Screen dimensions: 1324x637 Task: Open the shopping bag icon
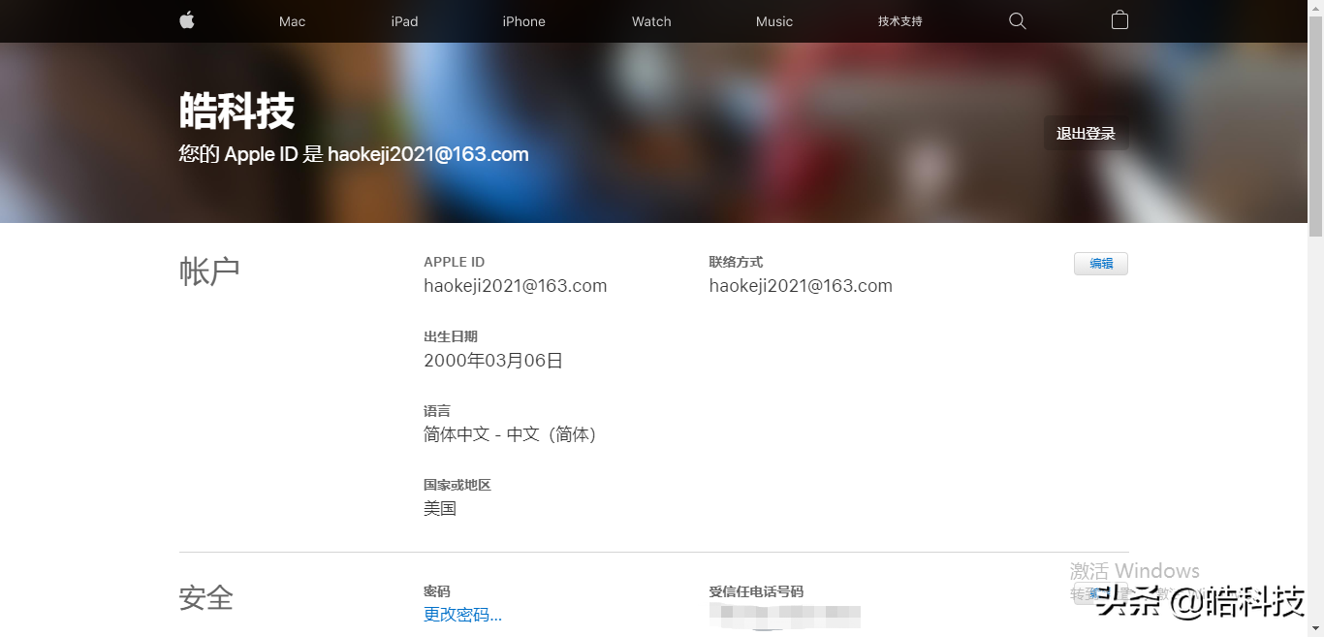coord(1119,20)
